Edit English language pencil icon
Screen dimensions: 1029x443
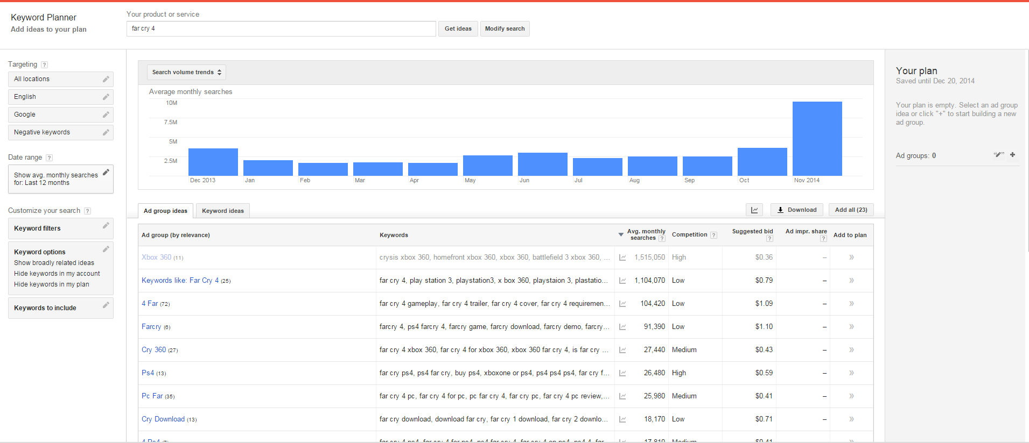point(106,97)
